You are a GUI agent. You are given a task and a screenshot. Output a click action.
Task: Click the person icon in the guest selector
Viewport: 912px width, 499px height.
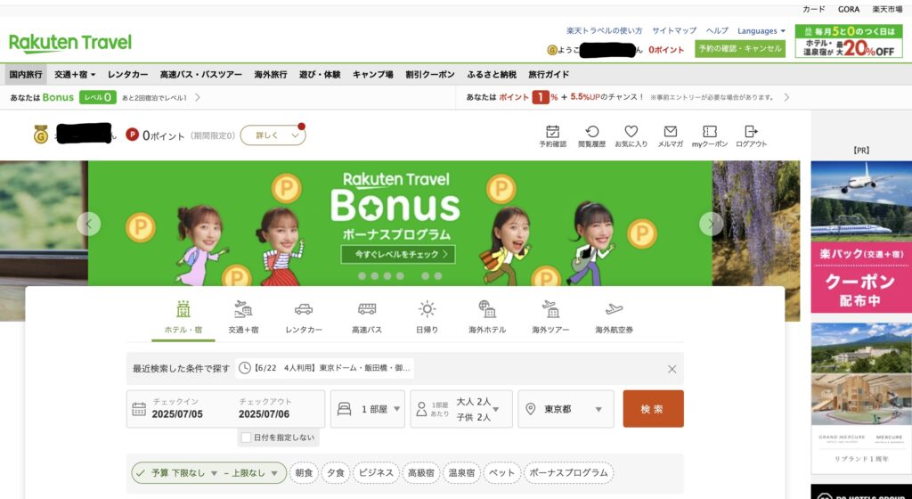421,409
